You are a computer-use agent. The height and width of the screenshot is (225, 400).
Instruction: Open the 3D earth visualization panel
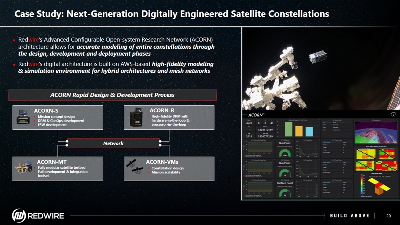376,133
